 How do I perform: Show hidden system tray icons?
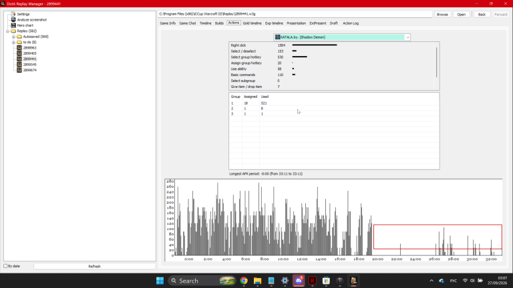432,281
